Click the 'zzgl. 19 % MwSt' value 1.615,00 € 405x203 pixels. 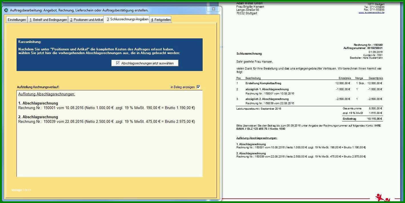point(376,113)
